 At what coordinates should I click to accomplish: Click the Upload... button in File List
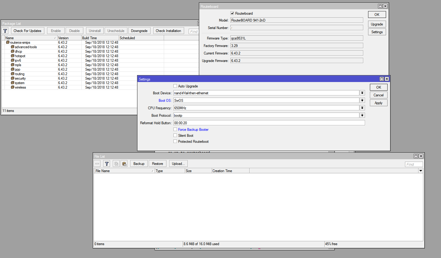[x=178, y=164]
